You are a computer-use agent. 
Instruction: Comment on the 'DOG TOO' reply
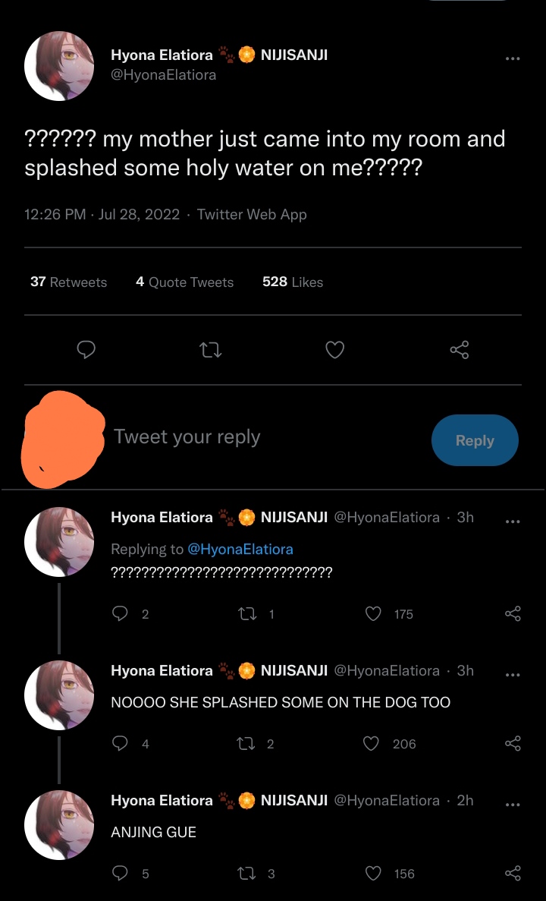click(120, 744)
